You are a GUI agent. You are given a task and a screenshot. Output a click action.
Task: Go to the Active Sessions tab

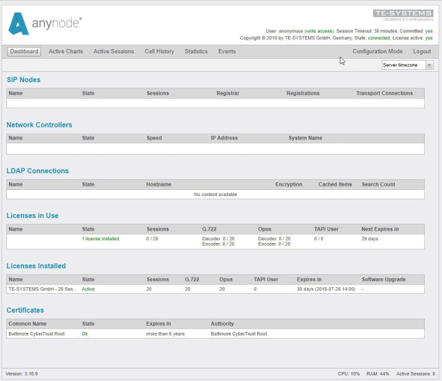(114, 52)
